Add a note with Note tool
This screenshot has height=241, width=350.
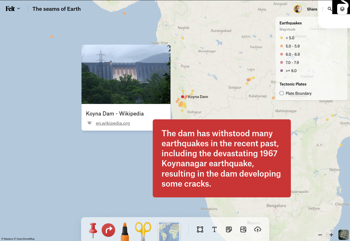(229, 230)
